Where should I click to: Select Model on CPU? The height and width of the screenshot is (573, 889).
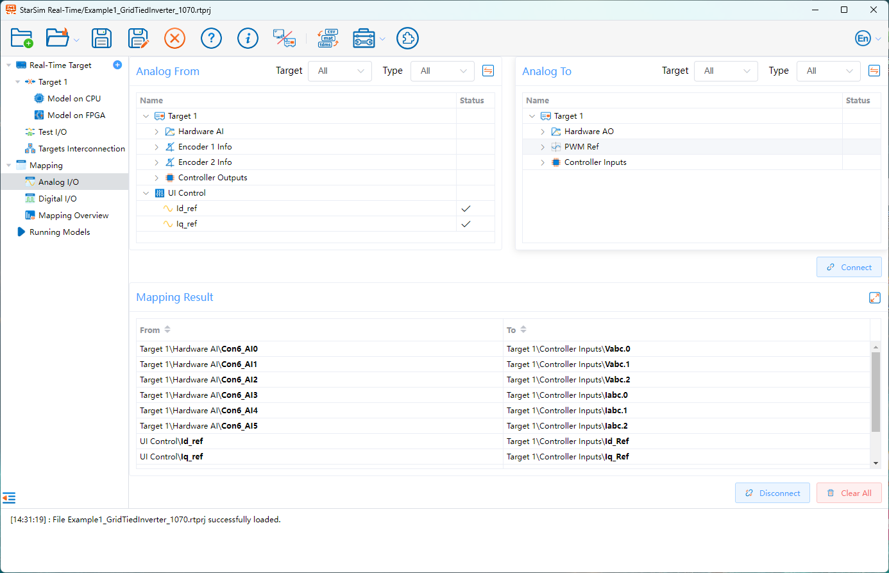(74, 99)
